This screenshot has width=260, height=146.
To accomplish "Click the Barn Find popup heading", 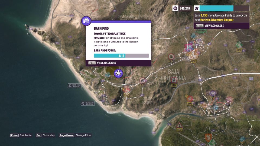I will [101, 28].
